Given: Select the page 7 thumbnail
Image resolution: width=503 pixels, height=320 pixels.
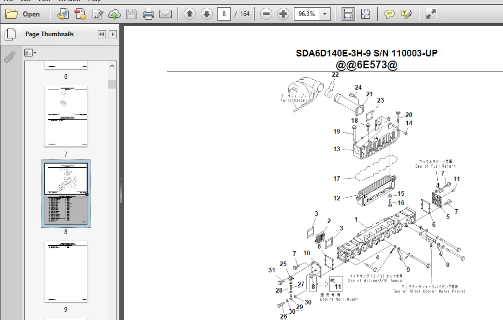Looking at the screenshot, I should 66,116.
